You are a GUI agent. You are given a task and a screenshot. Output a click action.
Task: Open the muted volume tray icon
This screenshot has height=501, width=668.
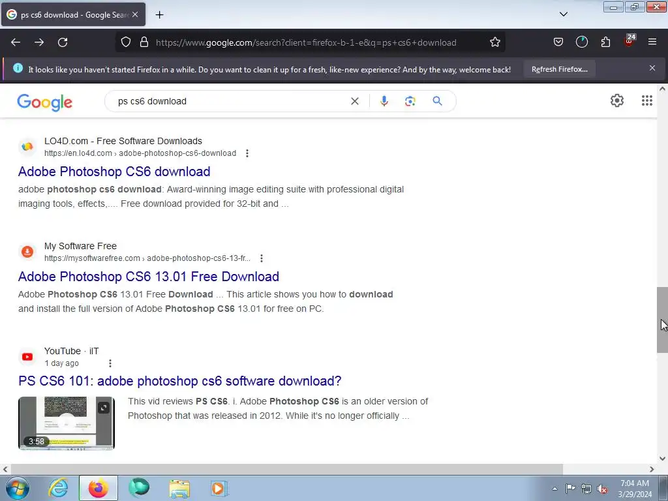tap(602, 489)
